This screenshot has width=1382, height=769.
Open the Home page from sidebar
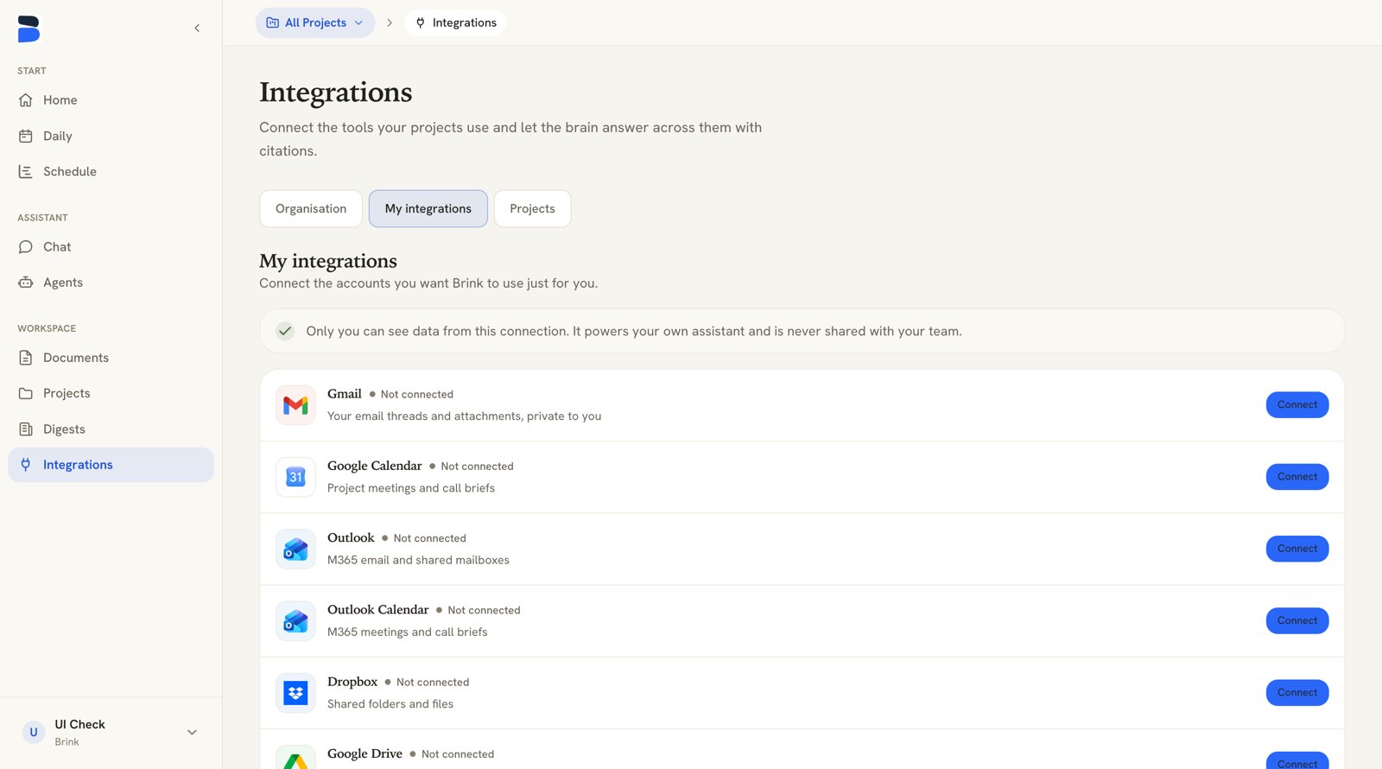click(111, 100)
